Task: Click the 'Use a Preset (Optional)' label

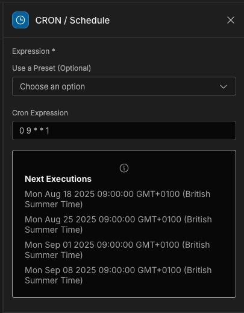Action: (x=51, y=68)
